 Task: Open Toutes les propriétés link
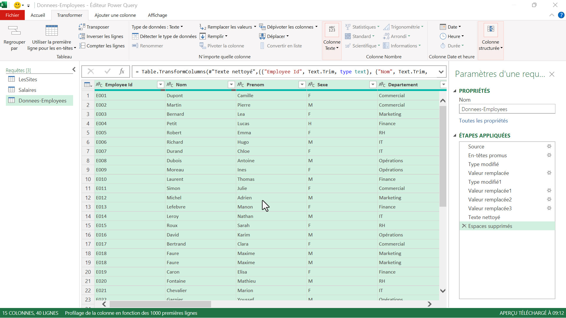point(483,120)
